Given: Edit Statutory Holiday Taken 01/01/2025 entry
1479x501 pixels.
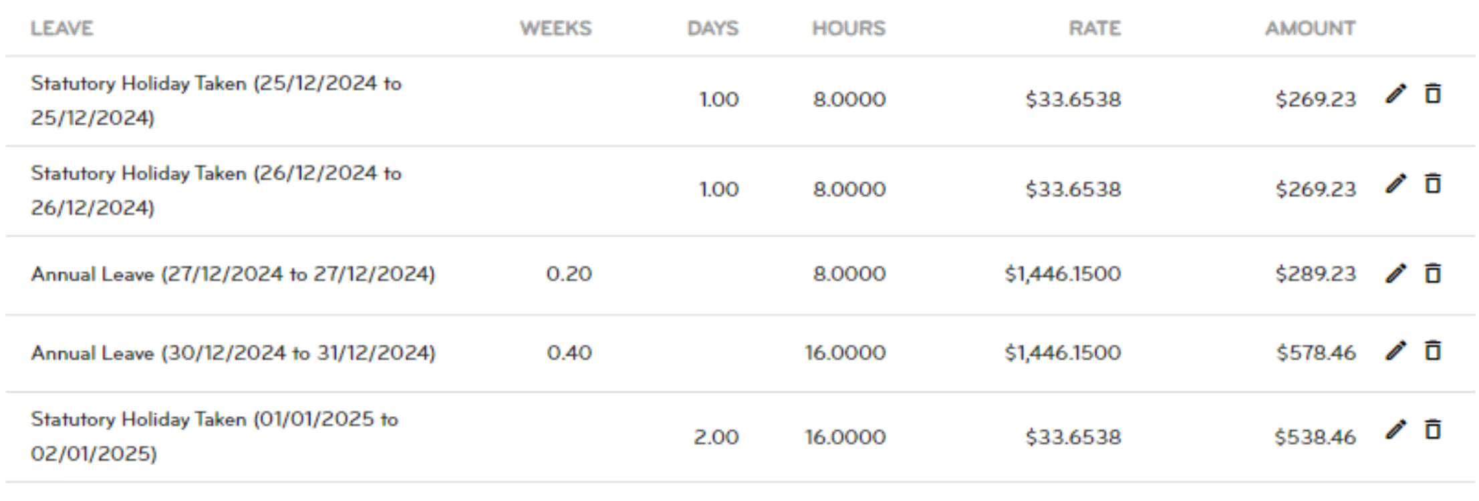Looking at the screenshot, I should click(x=1395, y=430).
